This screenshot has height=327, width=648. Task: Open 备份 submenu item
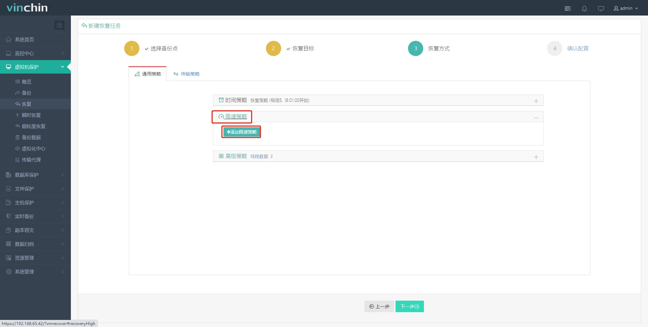35,93
